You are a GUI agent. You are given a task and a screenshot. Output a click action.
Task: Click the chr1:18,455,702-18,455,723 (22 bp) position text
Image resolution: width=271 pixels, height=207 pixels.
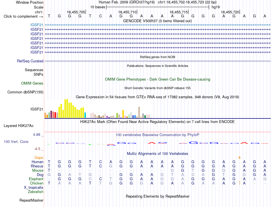coord(187,2)
